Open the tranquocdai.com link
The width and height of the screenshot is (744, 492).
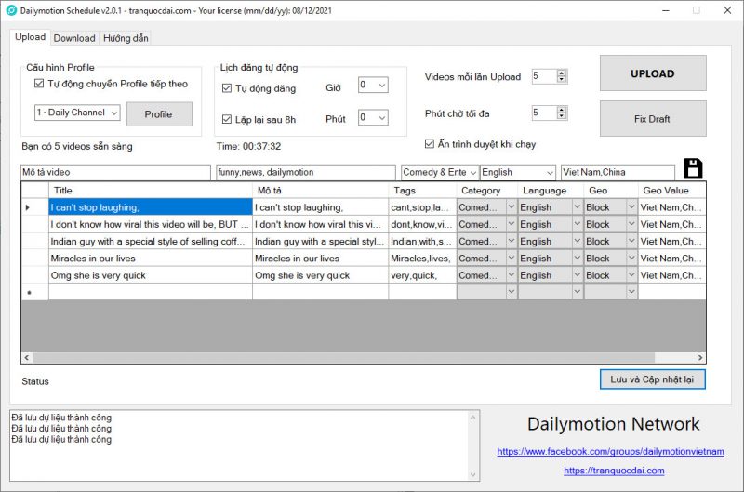[614, 471]
